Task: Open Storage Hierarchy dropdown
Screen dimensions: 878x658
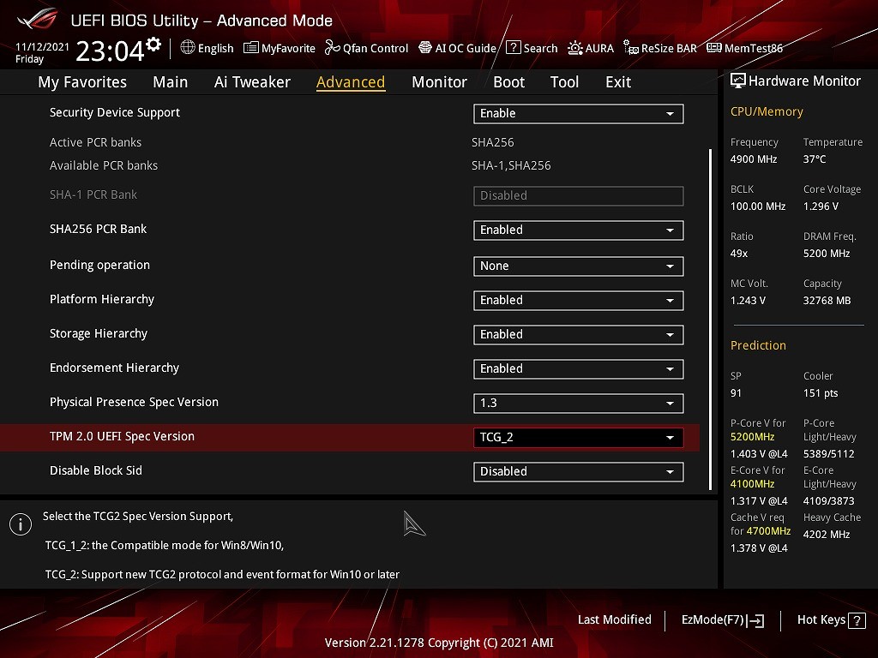Action: (579, 335)
